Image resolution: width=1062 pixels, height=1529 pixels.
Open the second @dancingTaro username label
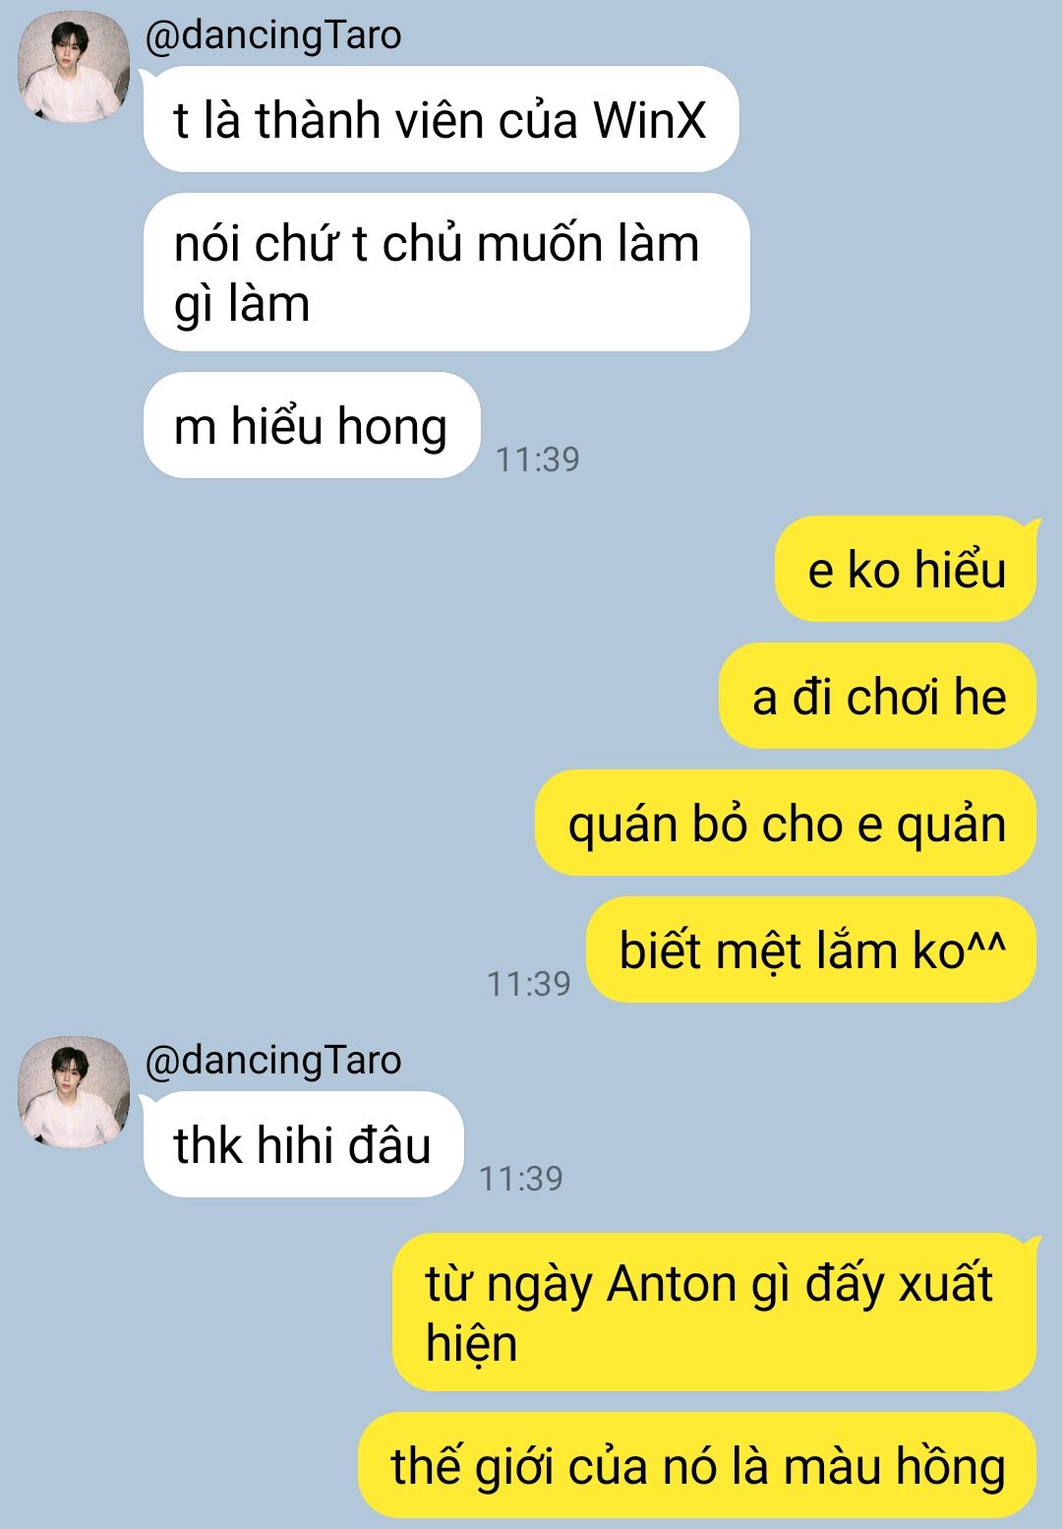(x=273, y=1061)
